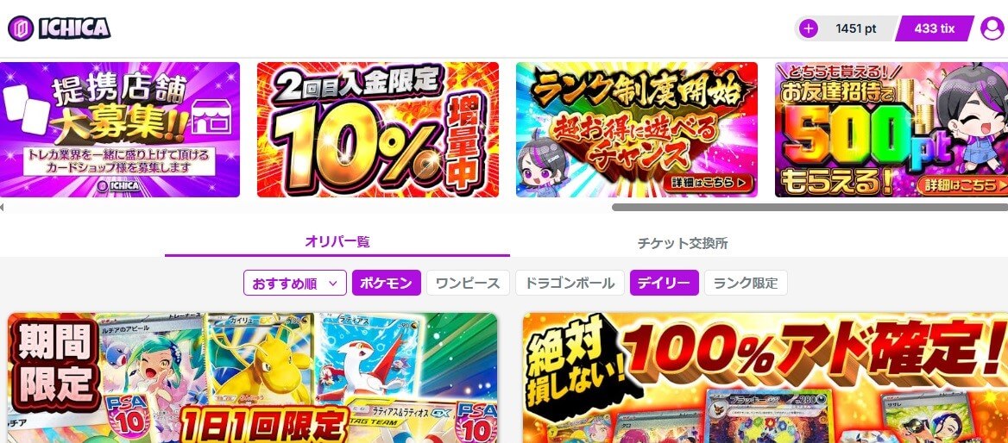The height and width of the screenshot is (443, 1008).
Task: Toggle the ポケモン filter chip
Action: [x=387, y=284]
